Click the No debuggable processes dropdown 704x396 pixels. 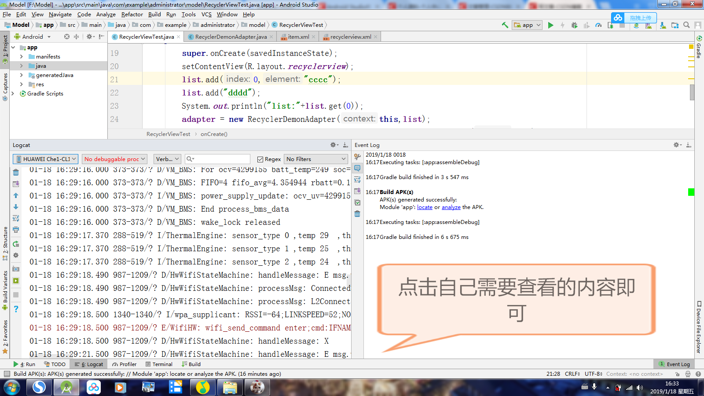114,159
